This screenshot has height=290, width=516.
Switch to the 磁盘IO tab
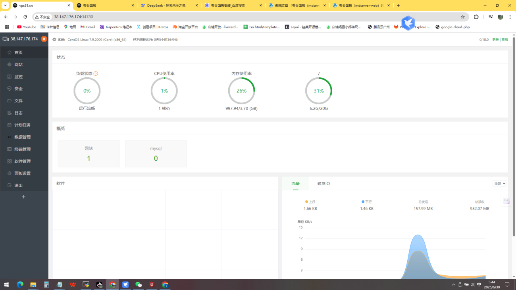[x=323, y=184]
